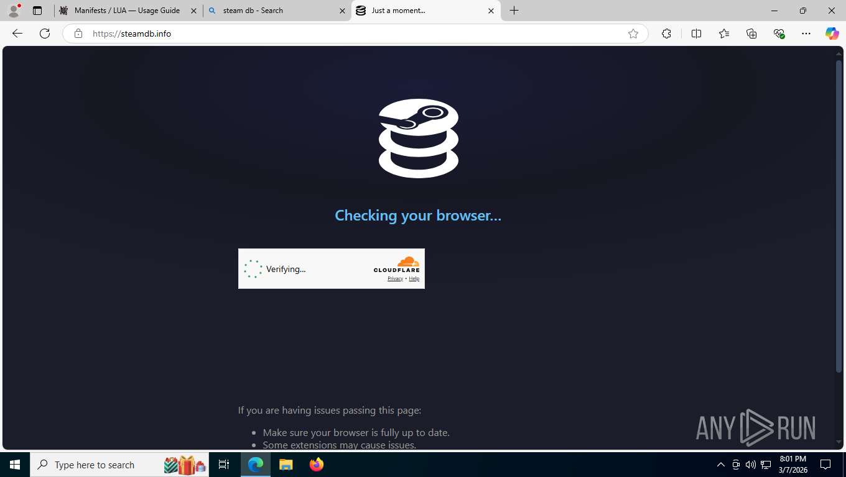Close the Manifests / LUA tab
Viewport: 846px width, 477px height.
pyautogui.click(x=193, y=11)
